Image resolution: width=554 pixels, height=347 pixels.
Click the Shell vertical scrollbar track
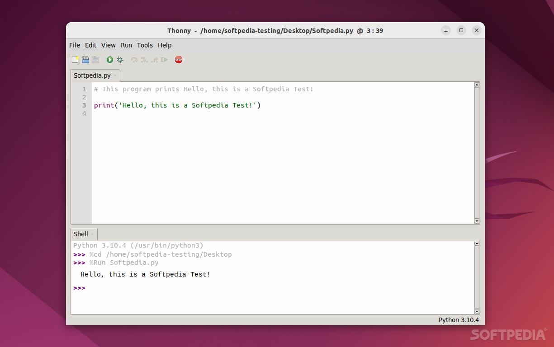477,277
